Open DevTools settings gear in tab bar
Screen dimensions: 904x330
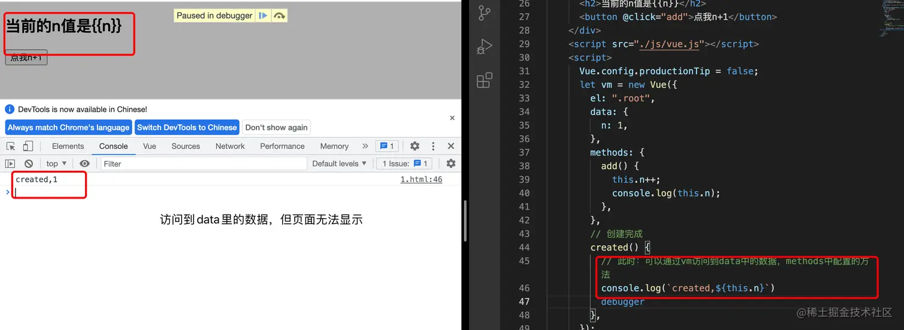tap(414, 146)
